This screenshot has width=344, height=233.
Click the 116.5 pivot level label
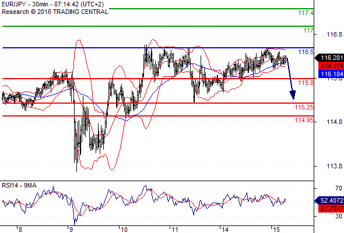point(306,52)
